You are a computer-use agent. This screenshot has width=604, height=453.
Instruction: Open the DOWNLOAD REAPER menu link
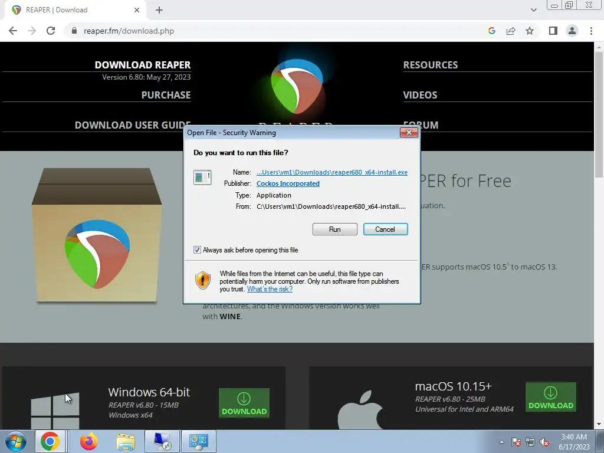(143, 65)
